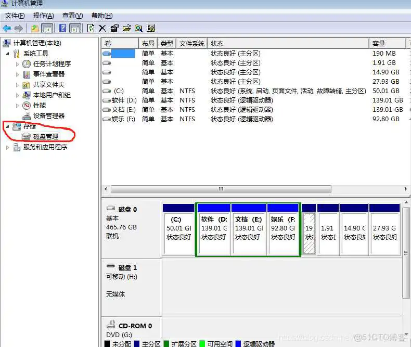Image resolution: width=411 pixels, height=347 pixels.
Task: Select 任务计划程序 in the tree
Action: click(x=52, y=63)
